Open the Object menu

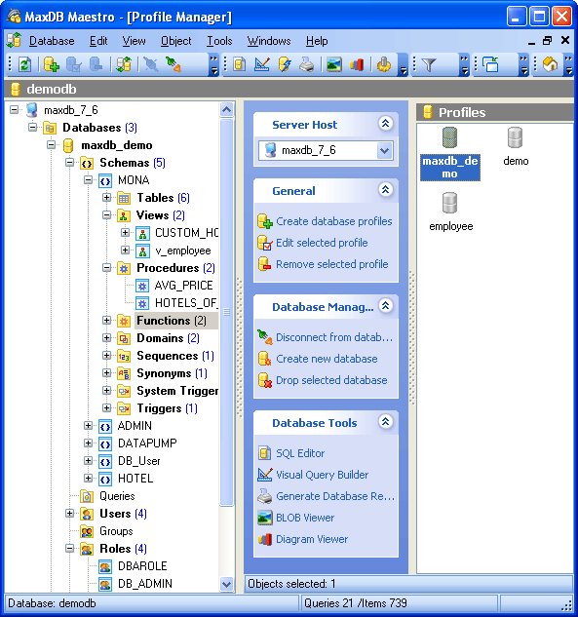[175, 41]
